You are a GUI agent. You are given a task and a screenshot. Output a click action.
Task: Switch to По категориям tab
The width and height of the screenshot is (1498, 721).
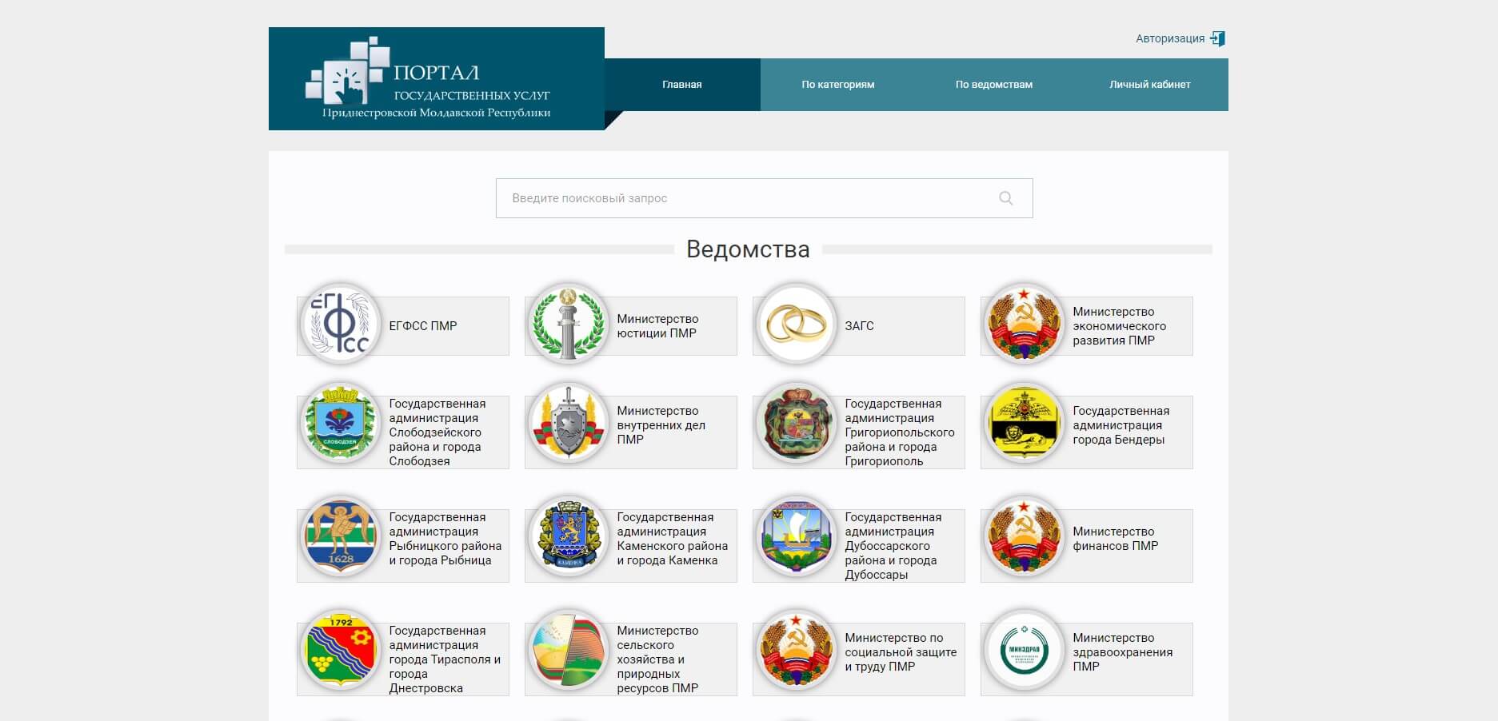837,85
